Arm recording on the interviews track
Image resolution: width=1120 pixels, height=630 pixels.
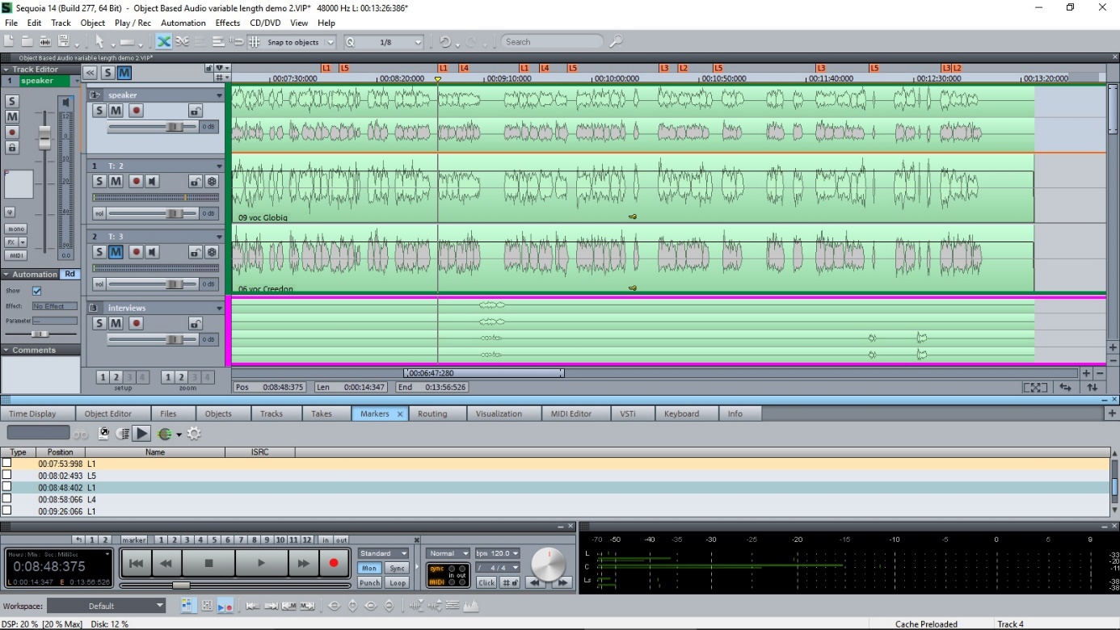tap(136, 323)
